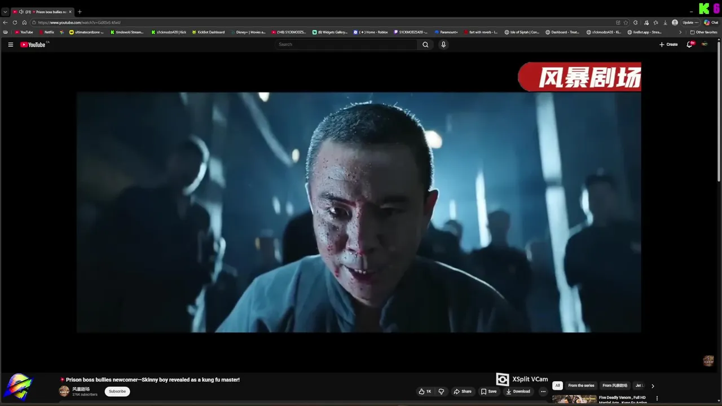Open the Home - Roblox bookmark
This screenshot has height=406, width=722.
[371, 32]
